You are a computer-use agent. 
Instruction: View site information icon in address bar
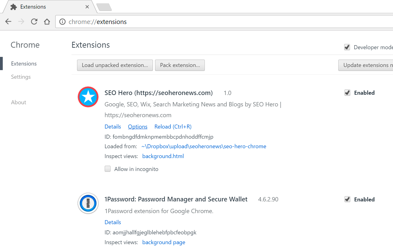tap(62, 22)
